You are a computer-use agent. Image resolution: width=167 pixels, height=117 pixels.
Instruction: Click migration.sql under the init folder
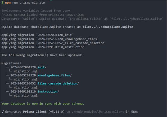pos(26,71)
